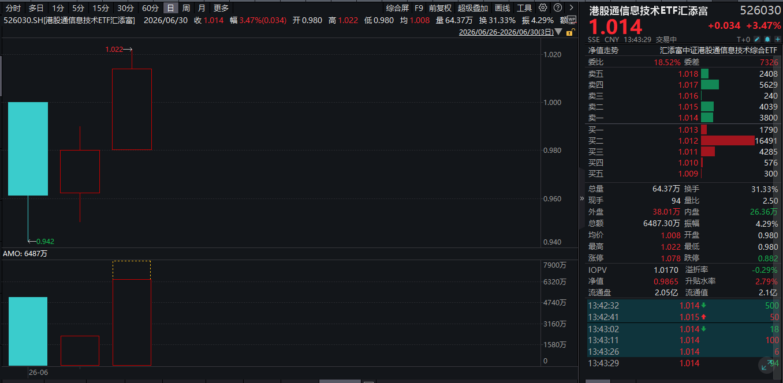Collapse the right panel with the chevron handle
The width and height of the screenshot is (783, 383).
tap(581, 198)
